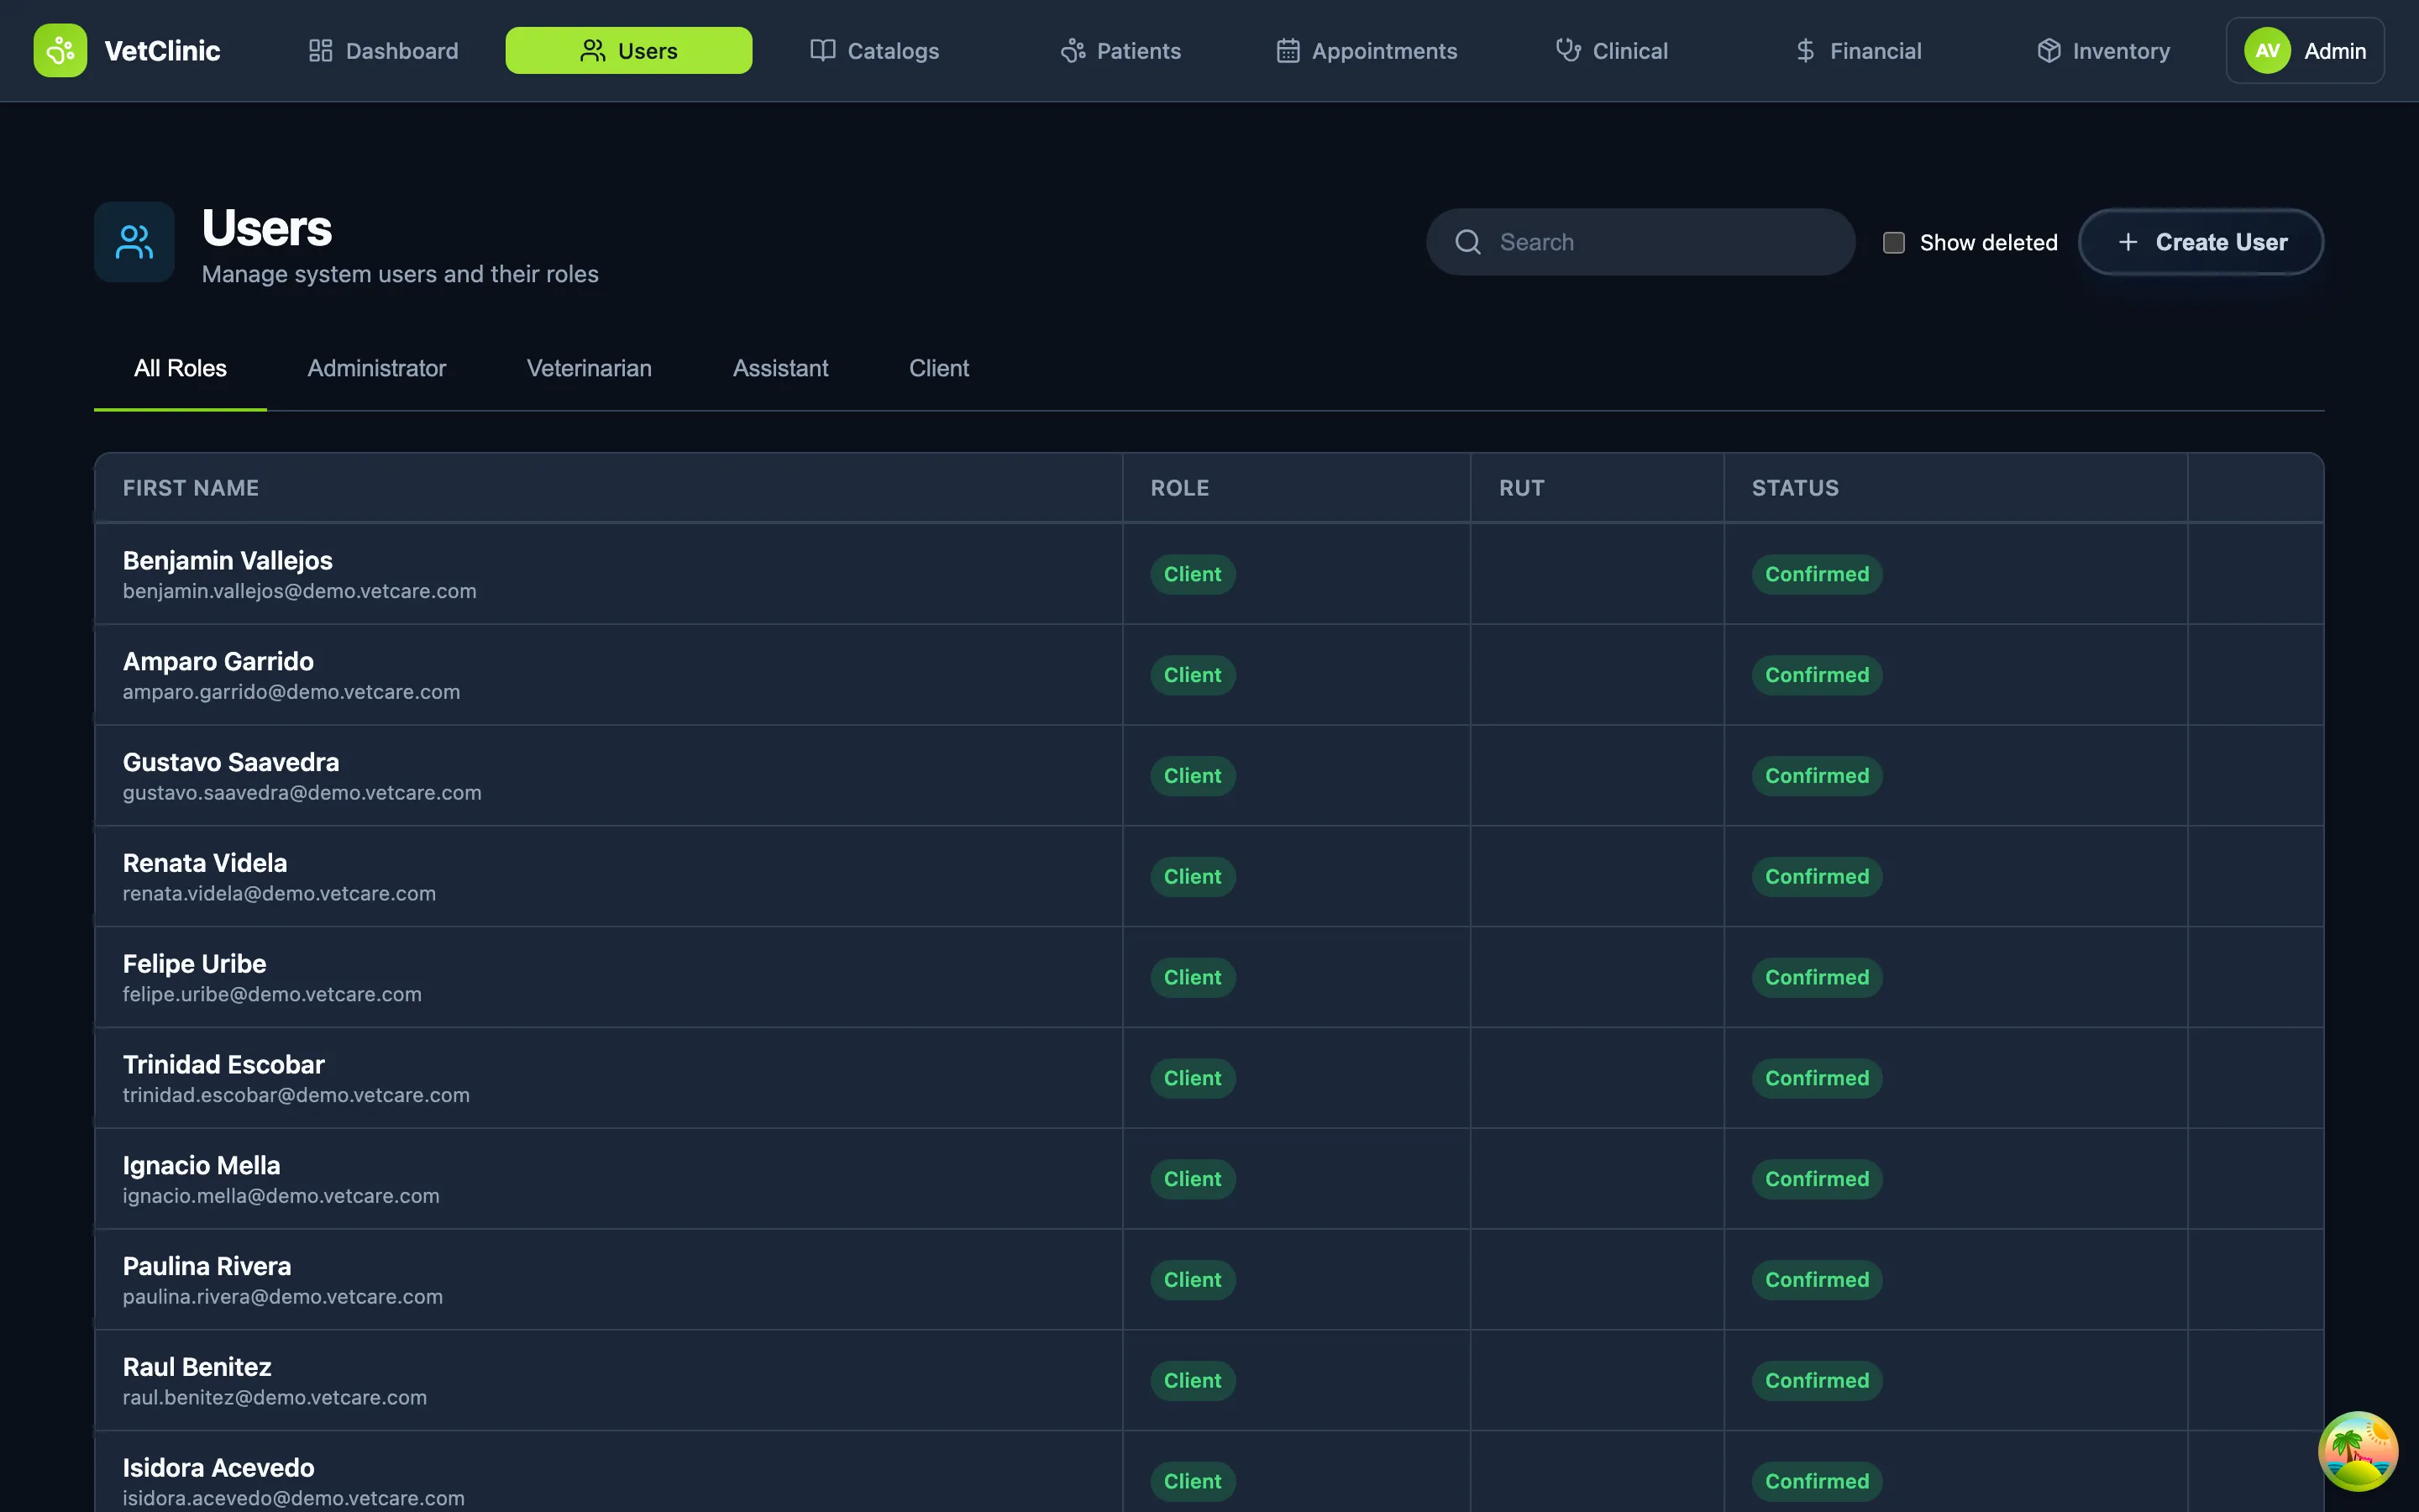The width and height of the screenshot is (2419, 1512).
Task: Click the VetClinic paw logo icon
Action: click(60, 50)
